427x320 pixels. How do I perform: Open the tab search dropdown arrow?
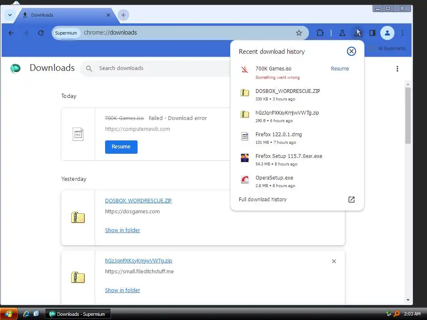click(10, 15)
